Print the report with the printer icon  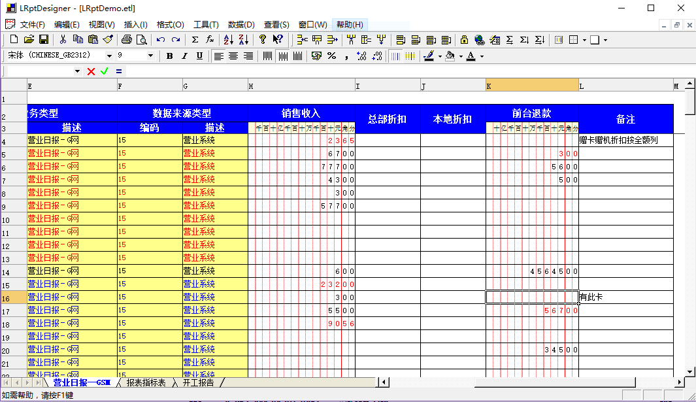[x=127, y=39]
